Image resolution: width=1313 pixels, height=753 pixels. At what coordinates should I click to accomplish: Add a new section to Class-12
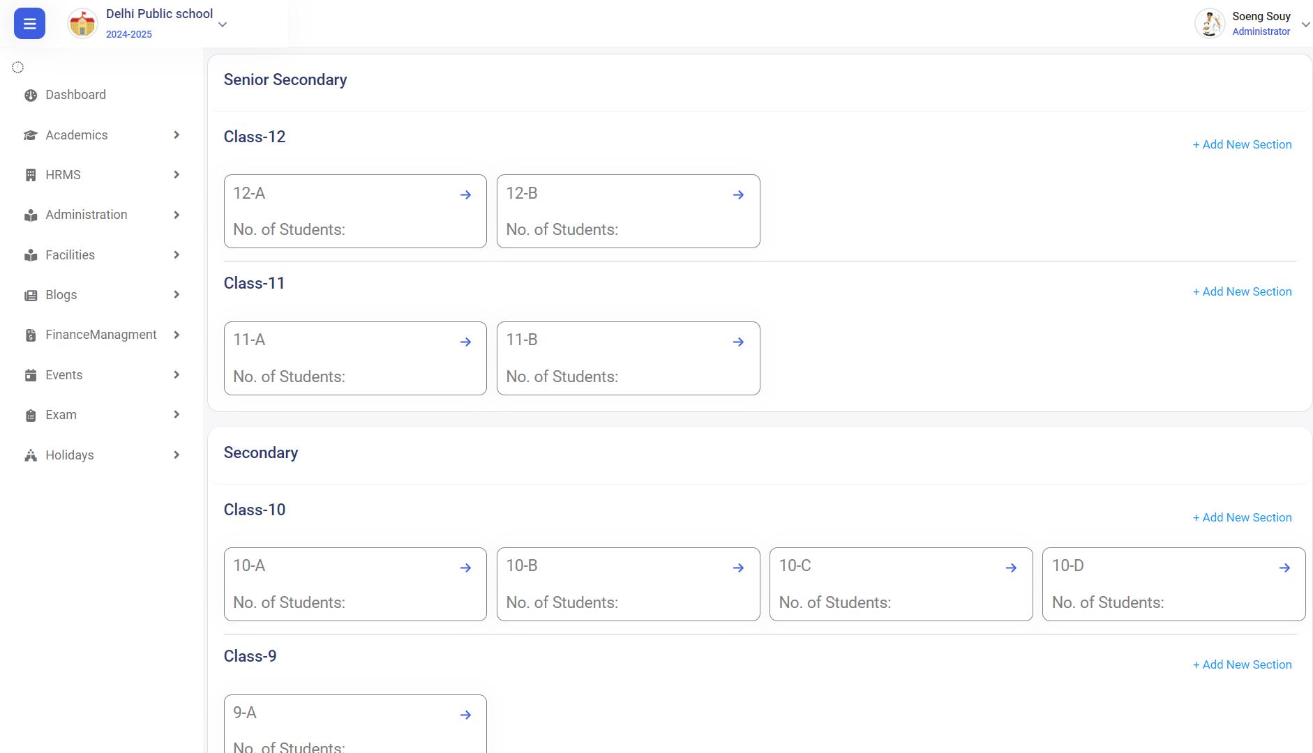(1242, 145)
